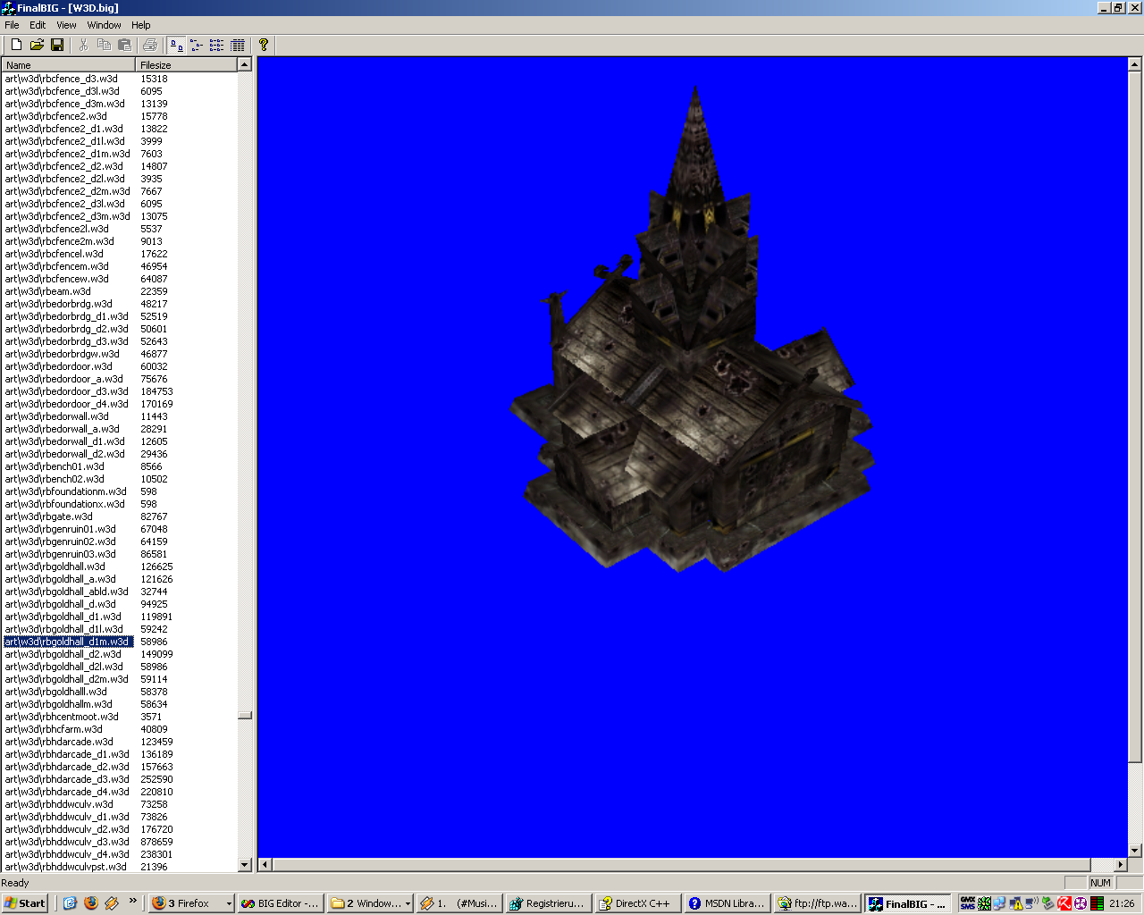Click file list scrollbar up arrow

tap(245, 64)
